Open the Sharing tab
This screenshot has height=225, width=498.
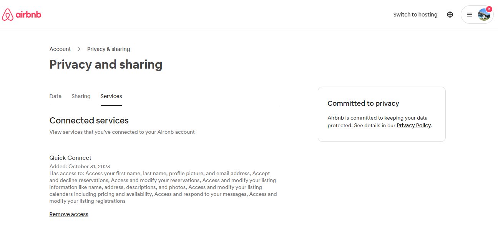pos(81,96)
